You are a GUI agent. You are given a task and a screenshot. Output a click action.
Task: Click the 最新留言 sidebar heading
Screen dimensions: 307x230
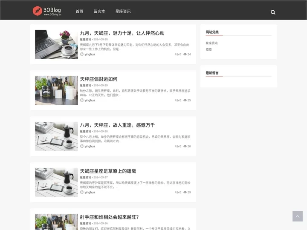[212, 73]
